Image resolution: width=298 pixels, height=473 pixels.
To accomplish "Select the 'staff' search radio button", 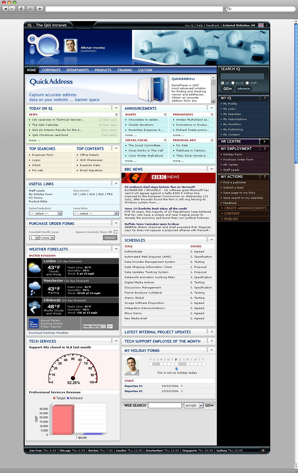I will [x=247, y=83].
